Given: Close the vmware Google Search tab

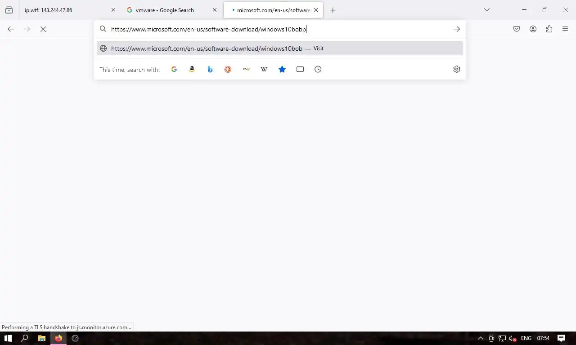Looking at the screenshot, I should point(214,10).
